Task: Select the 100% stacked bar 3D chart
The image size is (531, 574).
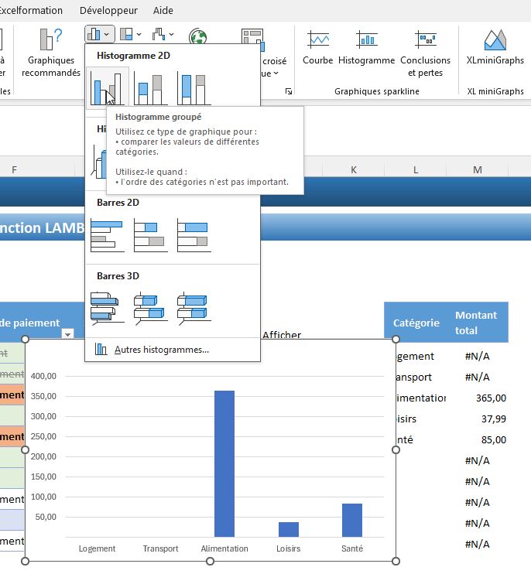Action: 194,308
